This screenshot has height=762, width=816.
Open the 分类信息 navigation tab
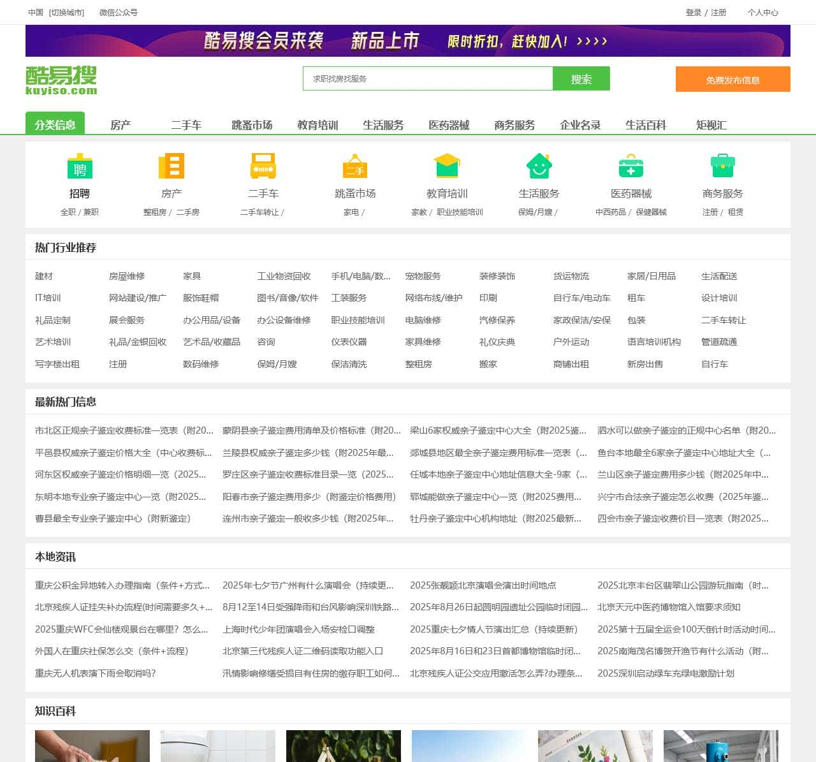point(55,124)
